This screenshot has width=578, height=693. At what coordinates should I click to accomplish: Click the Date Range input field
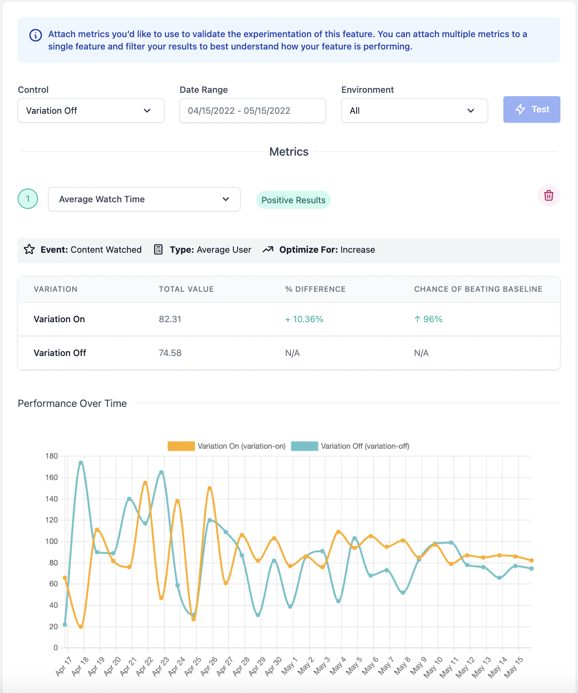point(252,110)
